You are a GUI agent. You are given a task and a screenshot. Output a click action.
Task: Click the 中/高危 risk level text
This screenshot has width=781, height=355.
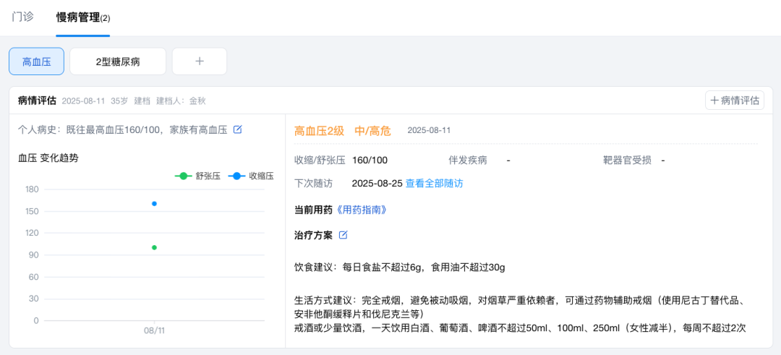[x=372, y=131]
